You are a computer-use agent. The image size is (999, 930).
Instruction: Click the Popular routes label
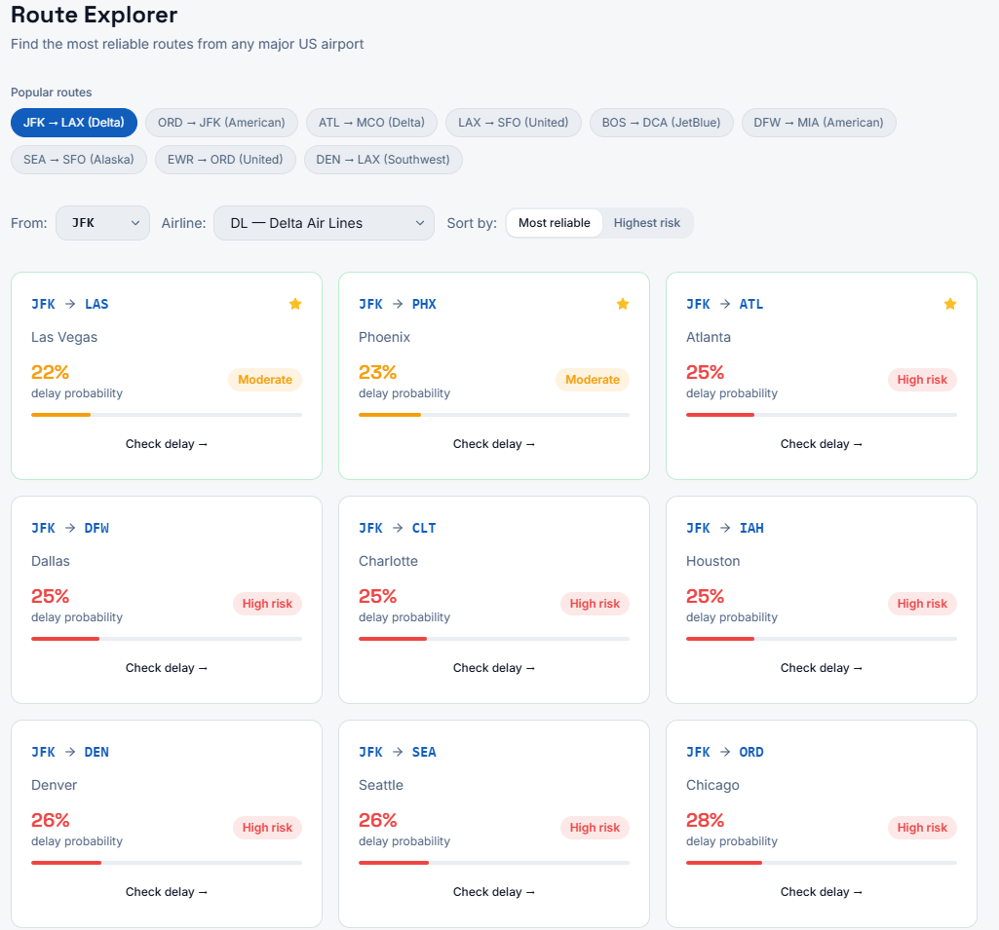tap(51, 93)
